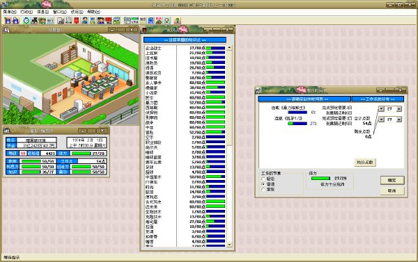Image resolution: width=418 pixels, height=262 pixels.
Task: Click the trophy award toolbar icon
Action: 167,20
